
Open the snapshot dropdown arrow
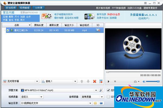tap(139, 82)
